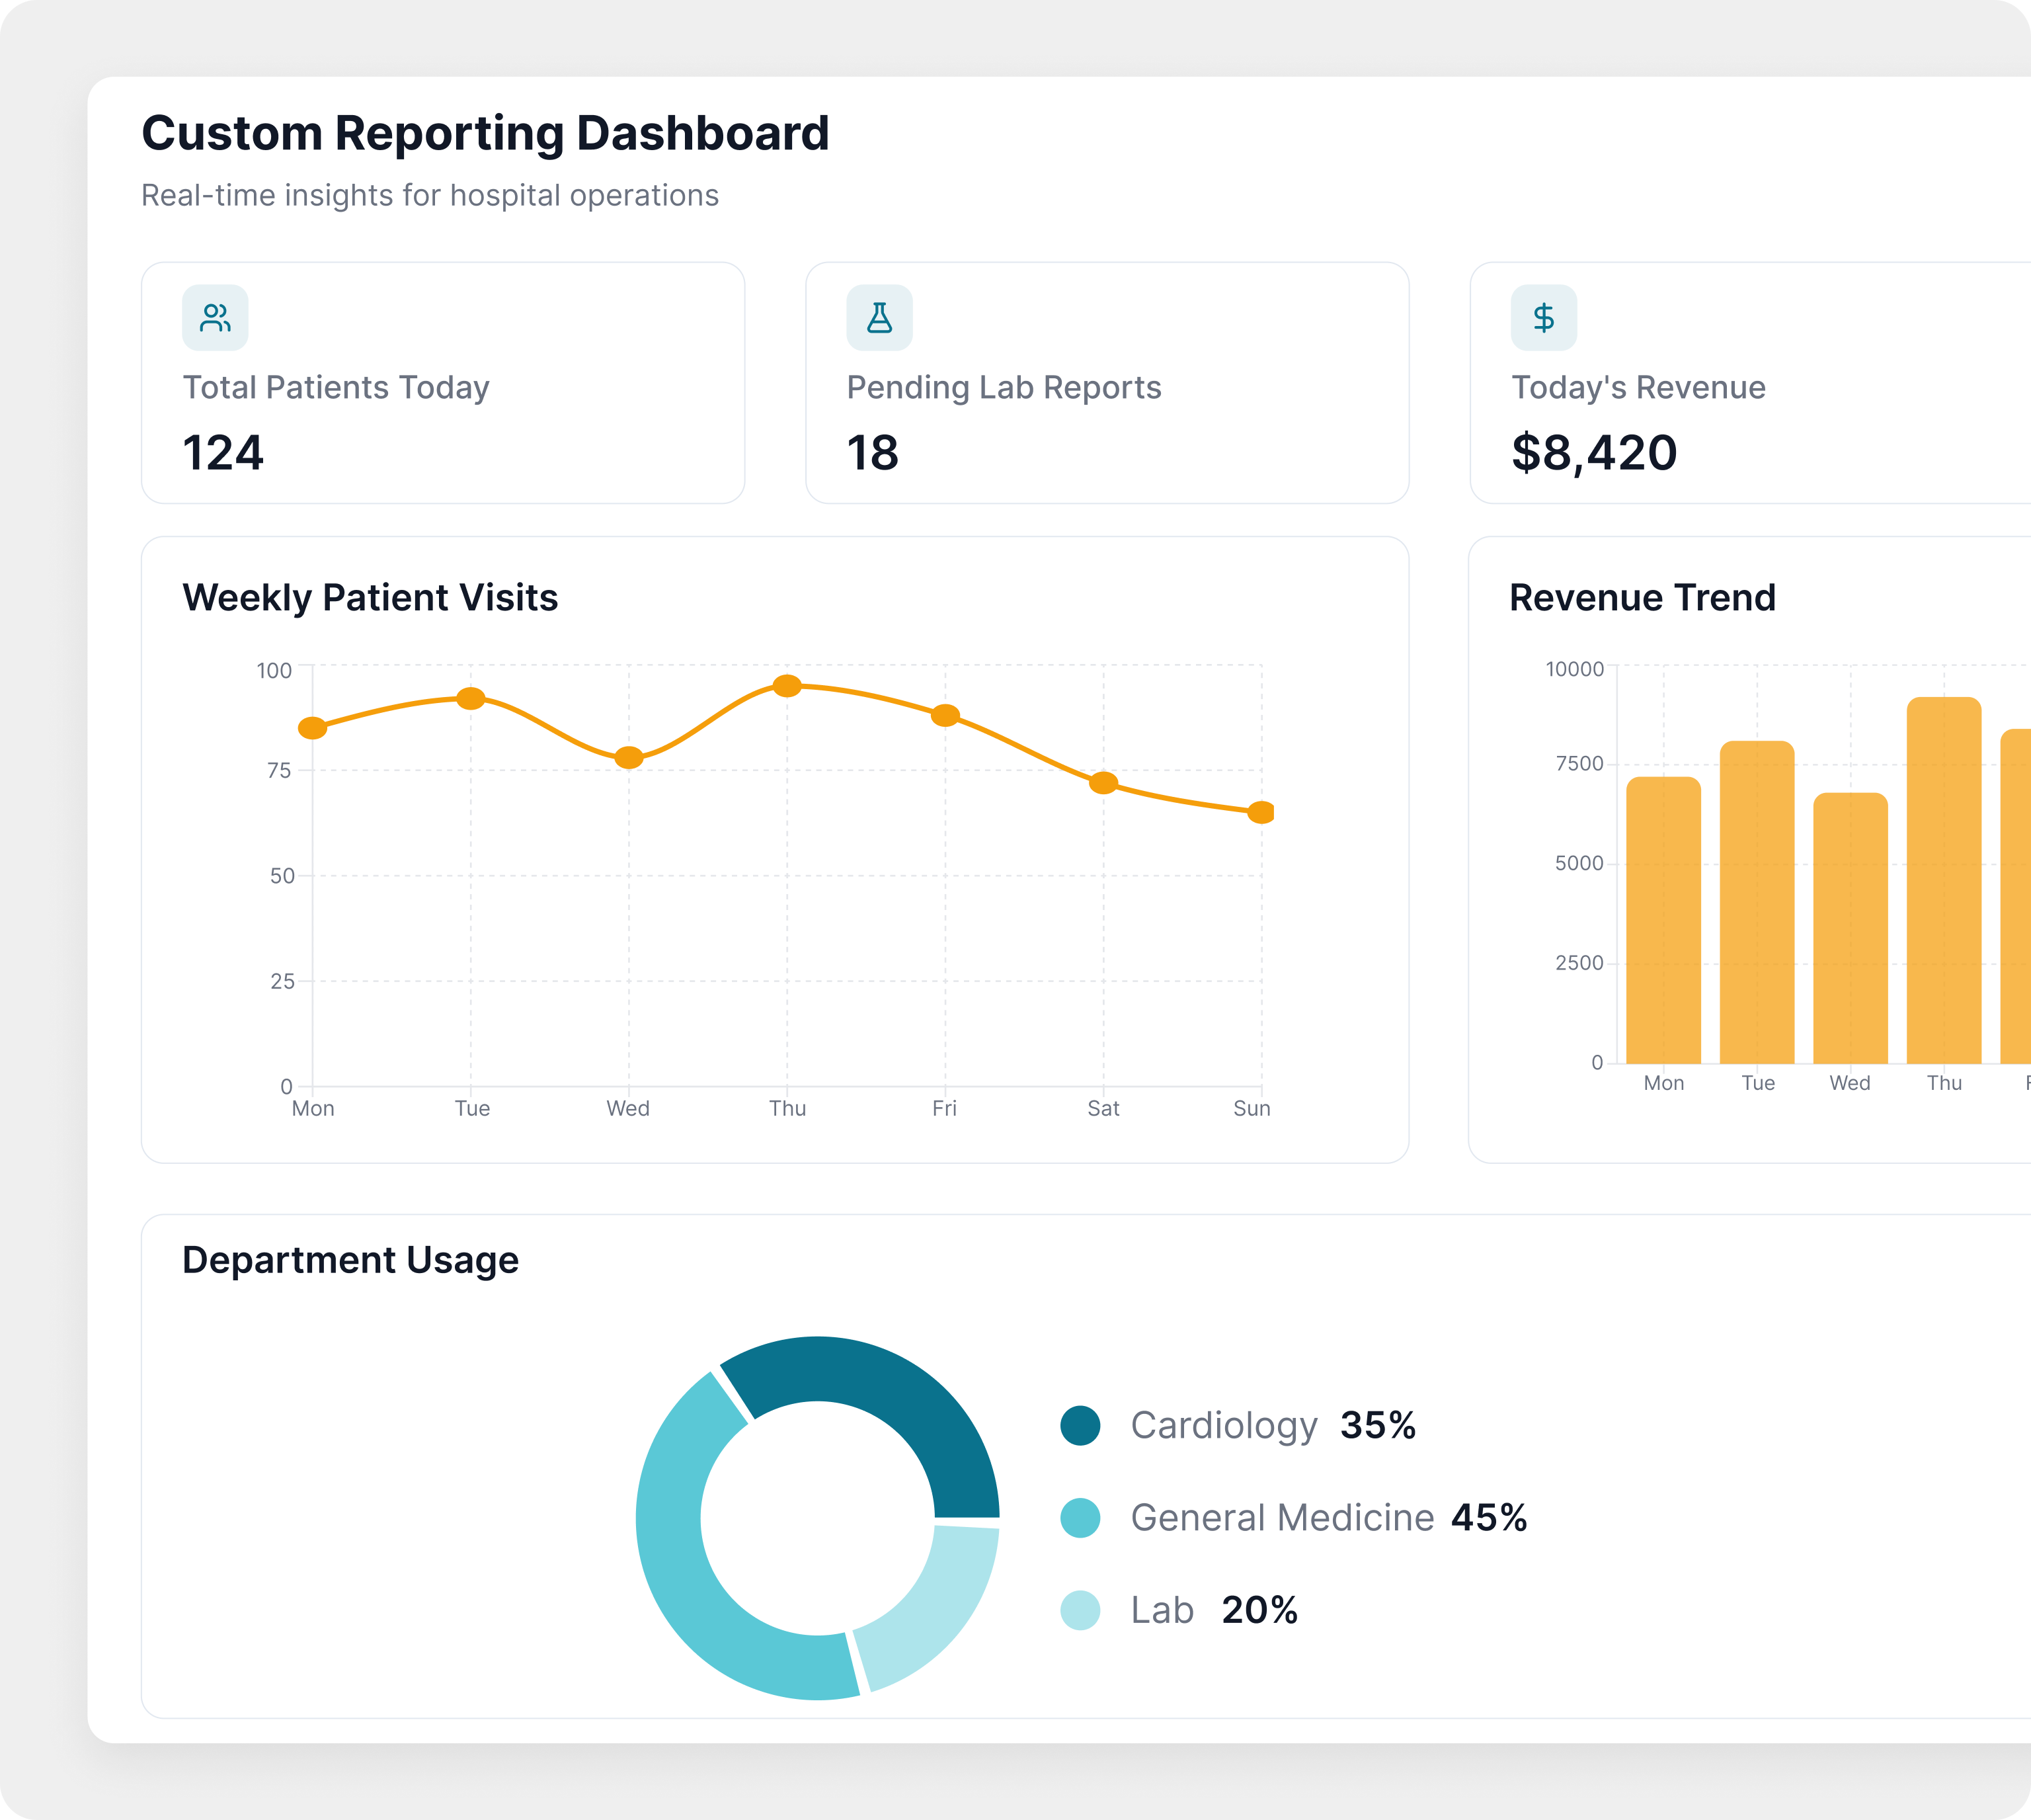Screen dimensions: 2031x1820
Task: Select the Revenue Trend chart title
Action: click(x=1642, y=598)
